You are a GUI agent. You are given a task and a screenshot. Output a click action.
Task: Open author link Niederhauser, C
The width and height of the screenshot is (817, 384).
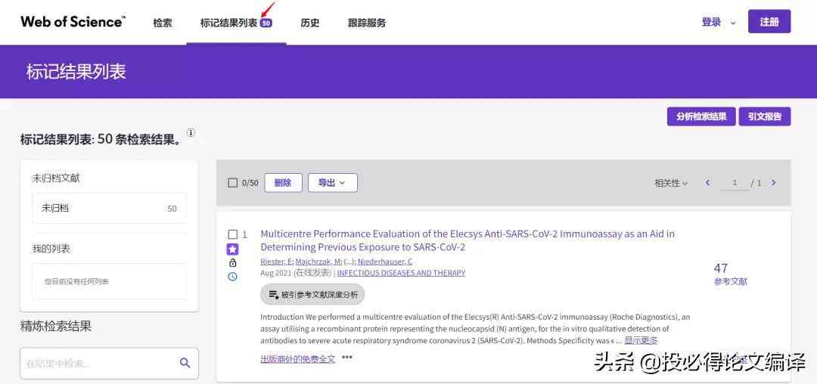385,262
